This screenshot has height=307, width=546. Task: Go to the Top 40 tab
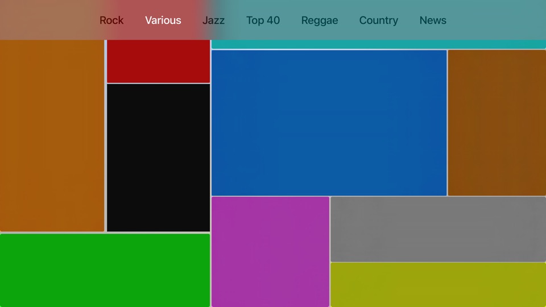pos(263,20)
